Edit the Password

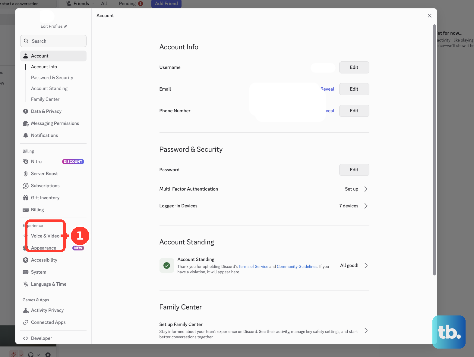tap(354, 170)
